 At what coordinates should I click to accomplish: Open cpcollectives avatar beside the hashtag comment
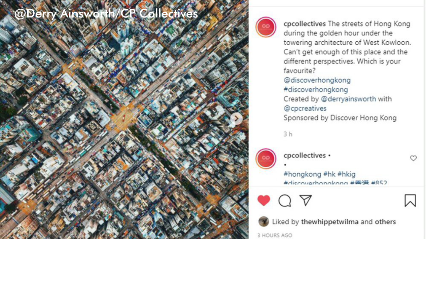pyautogui.click(x=266, y=159)
